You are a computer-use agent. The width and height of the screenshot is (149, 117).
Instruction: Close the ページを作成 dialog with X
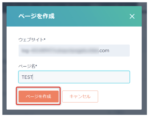click(x=132, y=16)
